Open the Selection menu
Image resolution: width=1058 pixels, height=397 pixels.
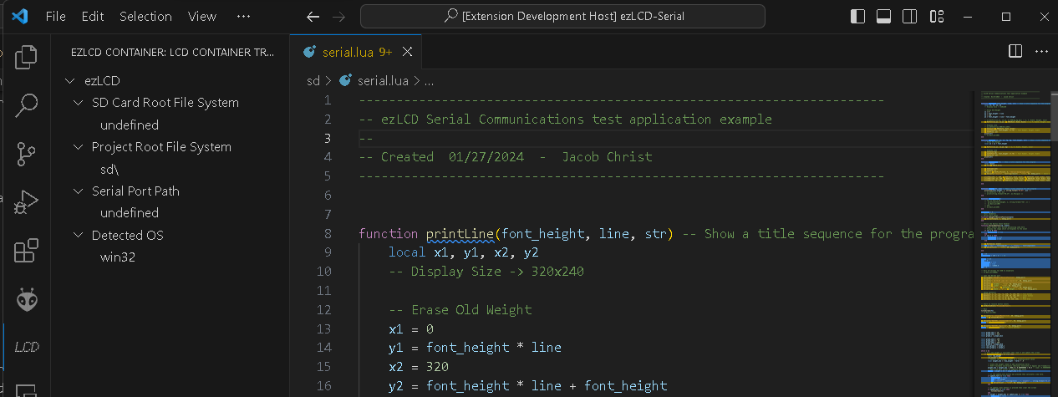point(145,17)
